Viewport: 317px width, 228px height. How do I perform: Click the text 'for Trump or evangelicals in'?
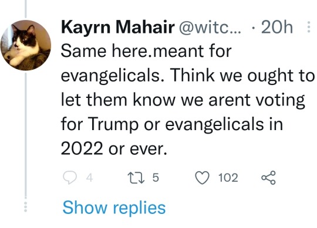click(172, 125)
